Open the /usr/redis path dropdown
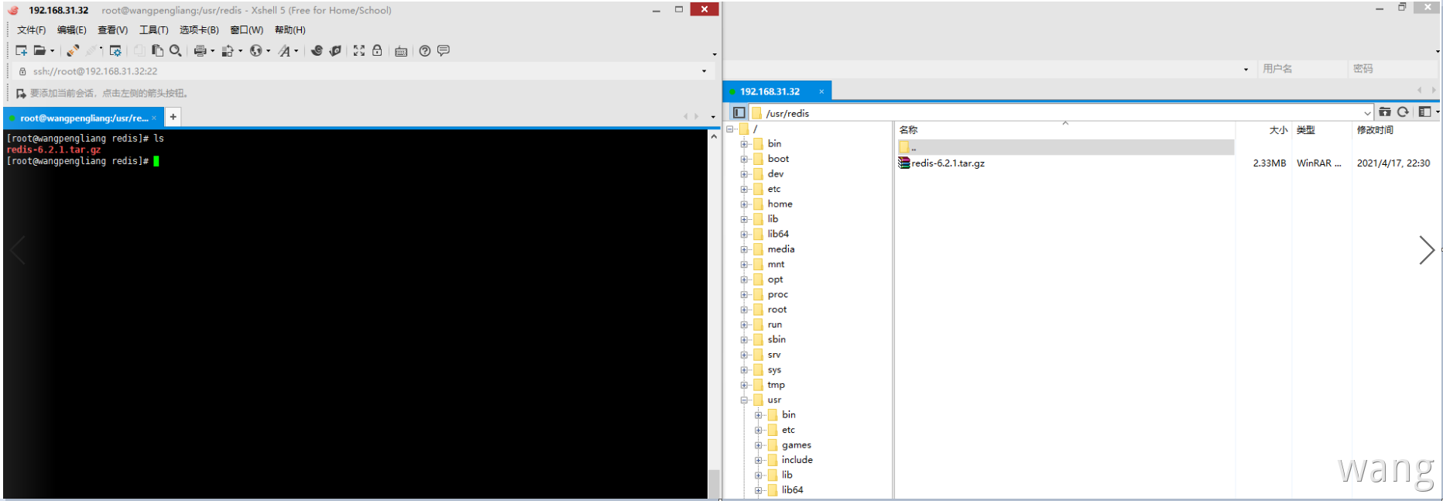 click(x=1367, y=113)
